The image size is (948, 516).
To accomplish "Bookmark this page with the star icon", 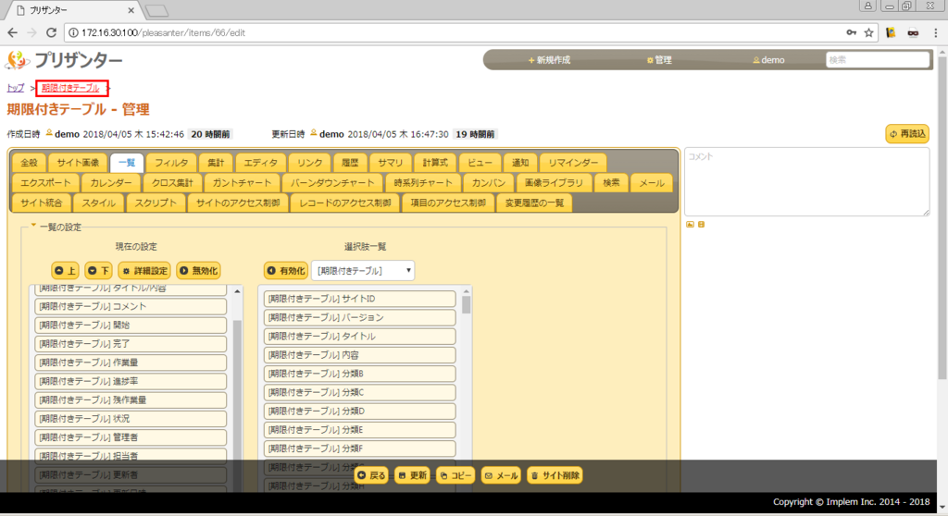I will coord(868,32).
